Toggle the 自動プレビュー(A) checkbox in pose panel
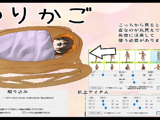 click(x=106, y=88)
